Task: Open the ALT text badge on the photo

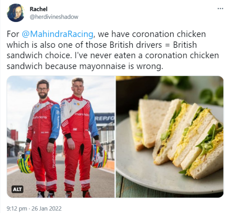Action: point(17,189)
